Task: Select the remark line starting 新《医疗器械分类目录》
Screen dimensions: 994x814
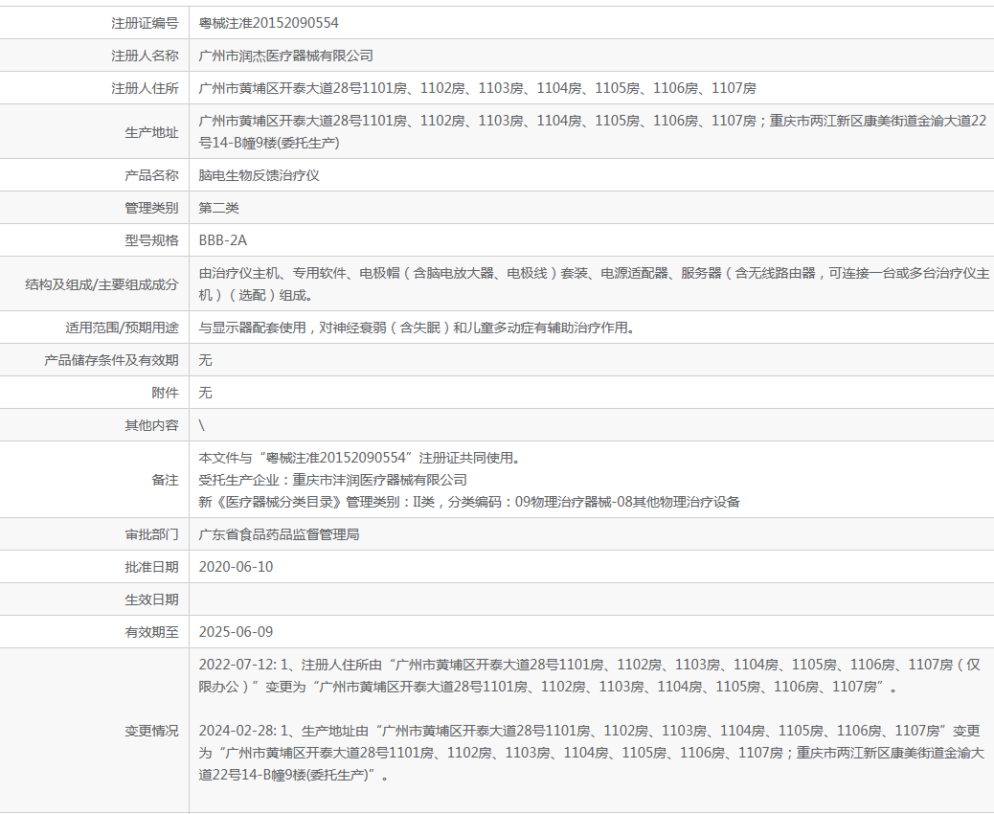Action: pyautogui.click(x=470, y=502)
